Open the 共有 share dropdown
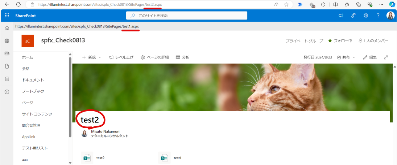Viewport: 397px width, 165px height. tap(346, 57)
